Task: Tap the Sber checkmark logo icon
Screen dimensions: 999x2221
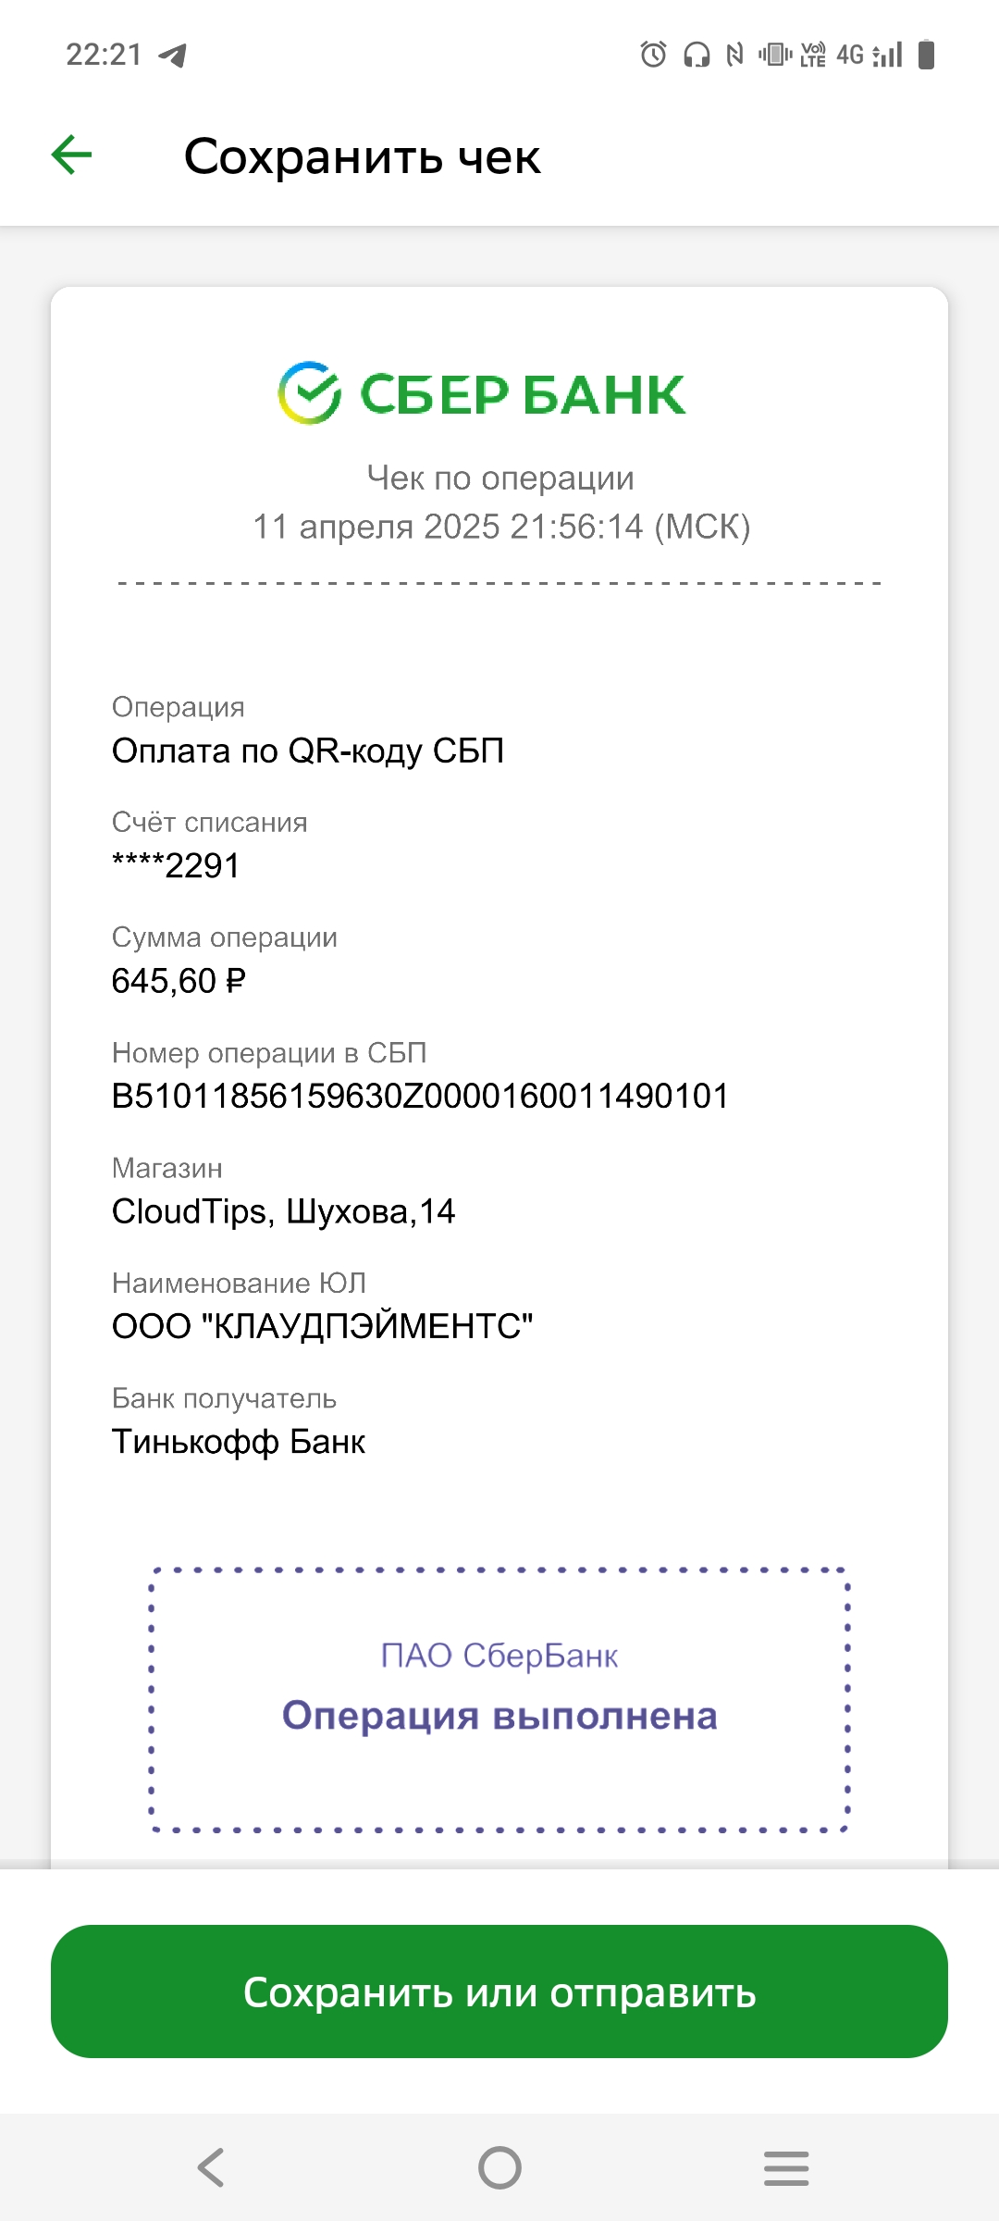Action: coord(310,392)
